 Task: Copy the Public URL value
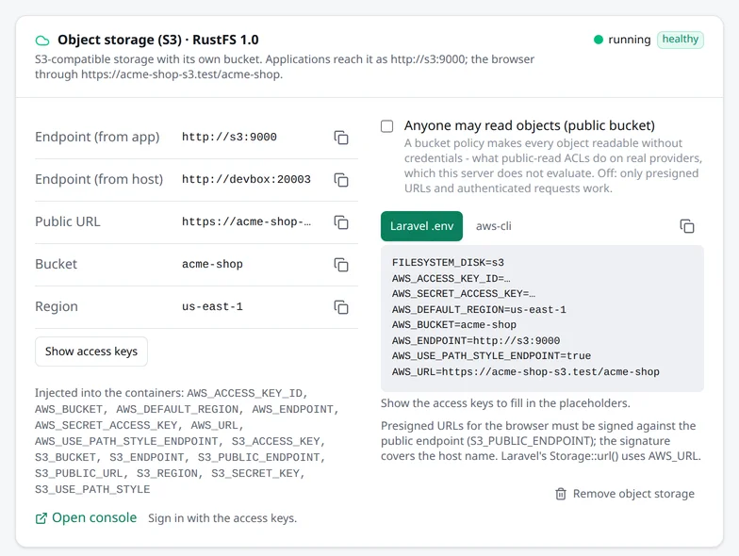pos(341,222)
